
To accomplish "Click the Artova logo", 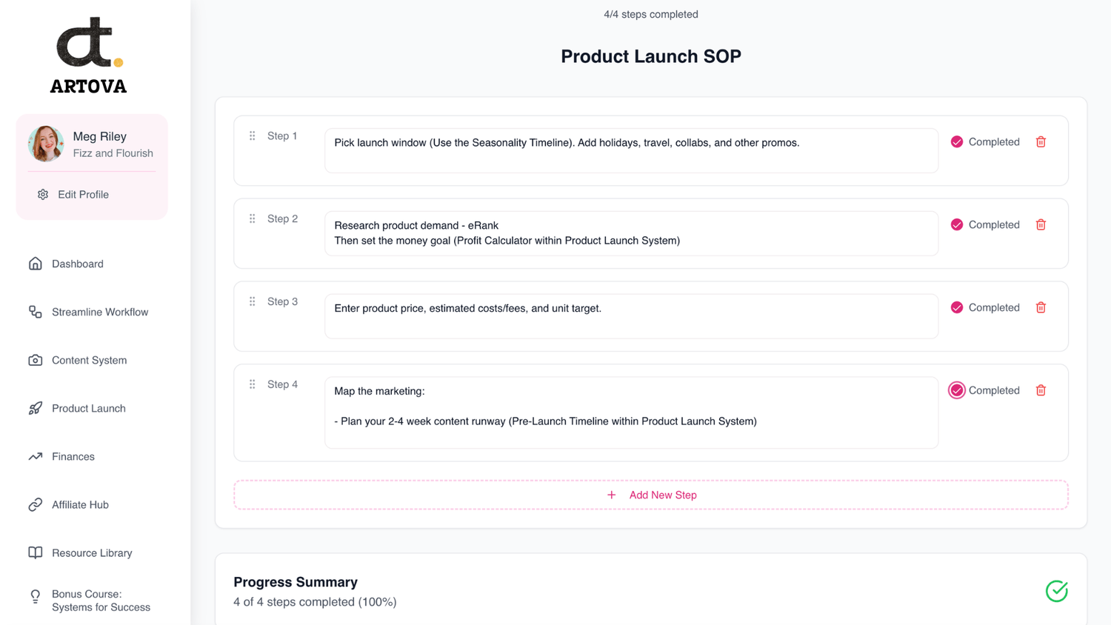I will click(x=89, y=56).
